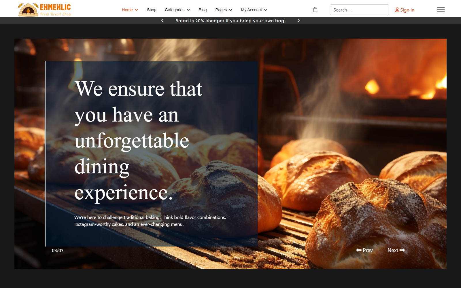Show previous announcement with left chevron
The height and width of the screenshot is (288, 461).
point(163,21)
